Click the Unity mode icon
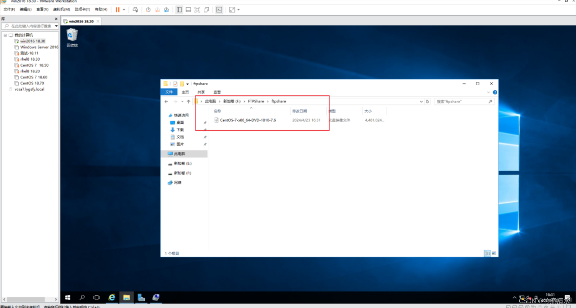Image resolution: width=576 pixels, height=308 pixels. point(206,10)
